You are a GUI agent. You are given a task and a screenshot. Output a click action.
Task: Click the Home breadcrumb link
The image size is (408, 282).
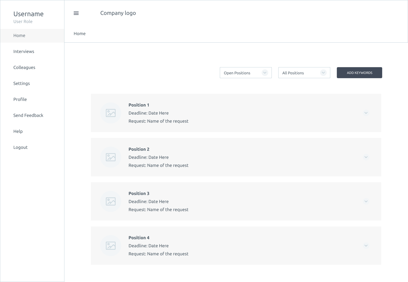pos(80,34)
